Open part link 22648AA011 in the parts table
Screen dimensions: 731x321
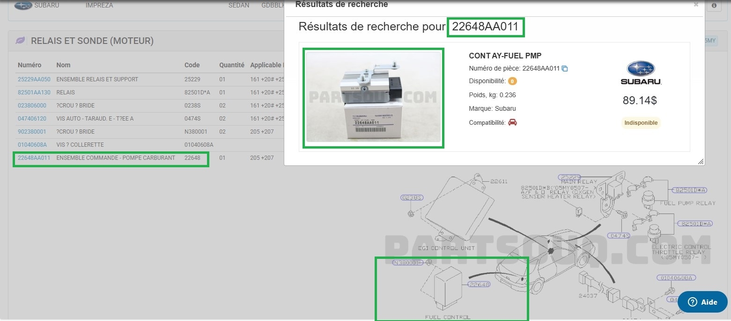point(34,158)
